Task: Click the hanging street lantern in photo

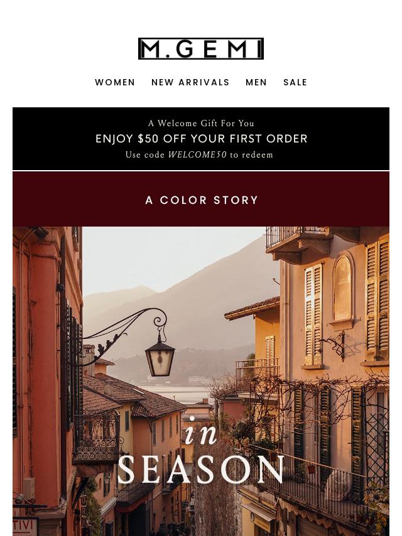Action: (160, 357)
